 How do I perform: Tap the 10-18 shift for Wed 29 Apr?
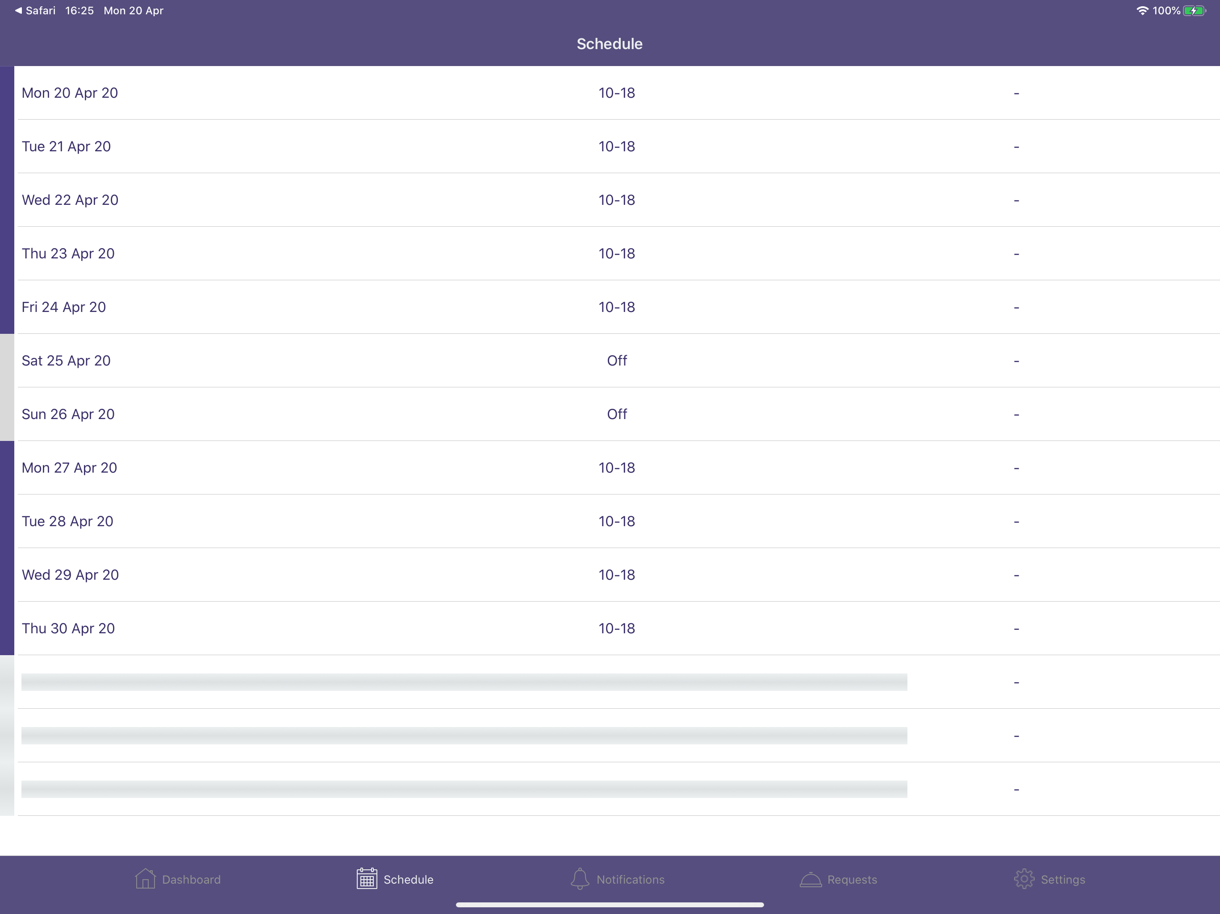tap(617, 574)
